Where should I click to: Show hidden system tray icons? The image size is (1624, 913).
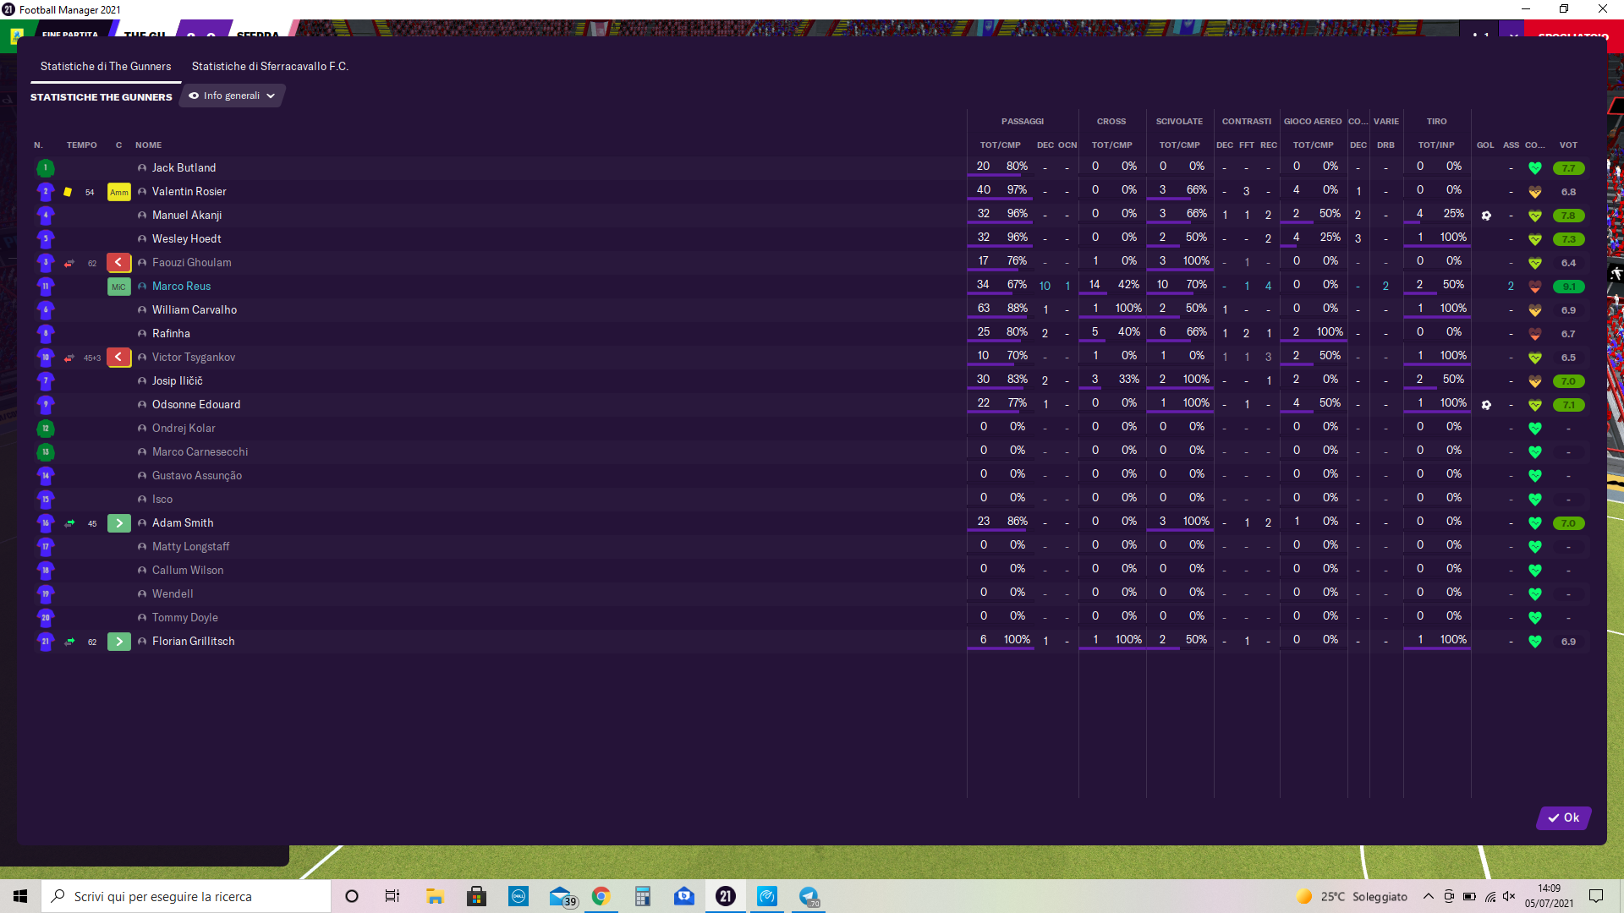tap(1429, 896)
